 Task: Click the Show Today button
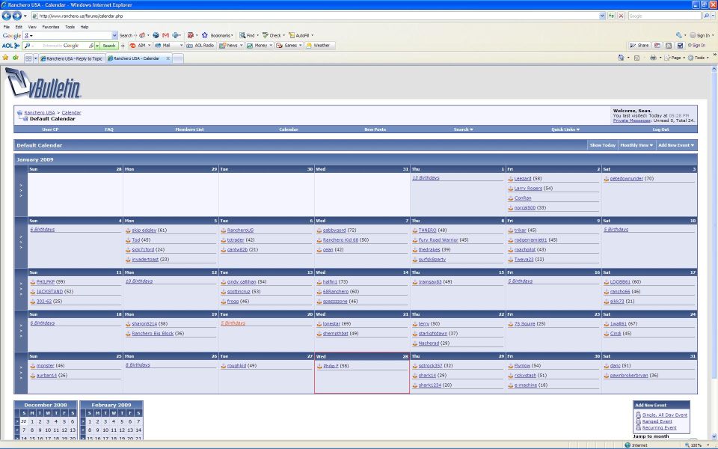pos(603,145)
